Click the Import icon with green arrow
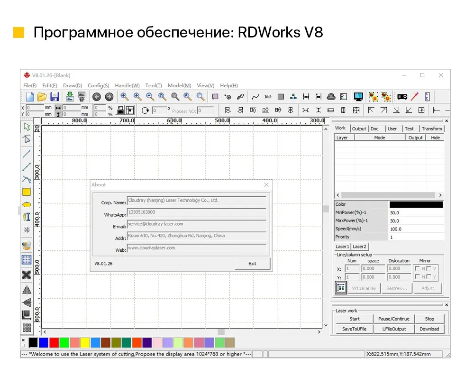The height and width of the screenshot is (385, 474). click(70, 96)
